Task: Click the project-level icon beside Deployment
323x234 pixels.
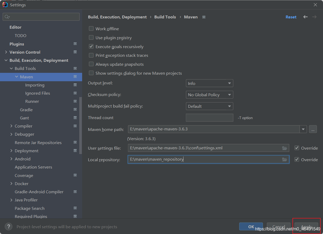Action: (x=75, y=151)
